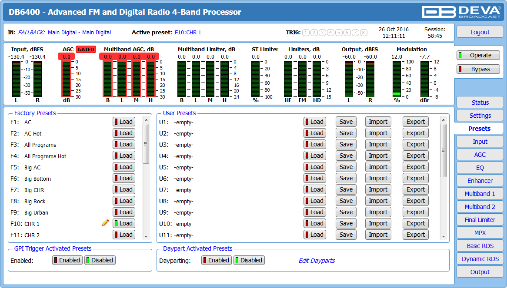Click the User Presets scrollbar thumb
This screenshot has height=288, width=507.
coord(444,150)
